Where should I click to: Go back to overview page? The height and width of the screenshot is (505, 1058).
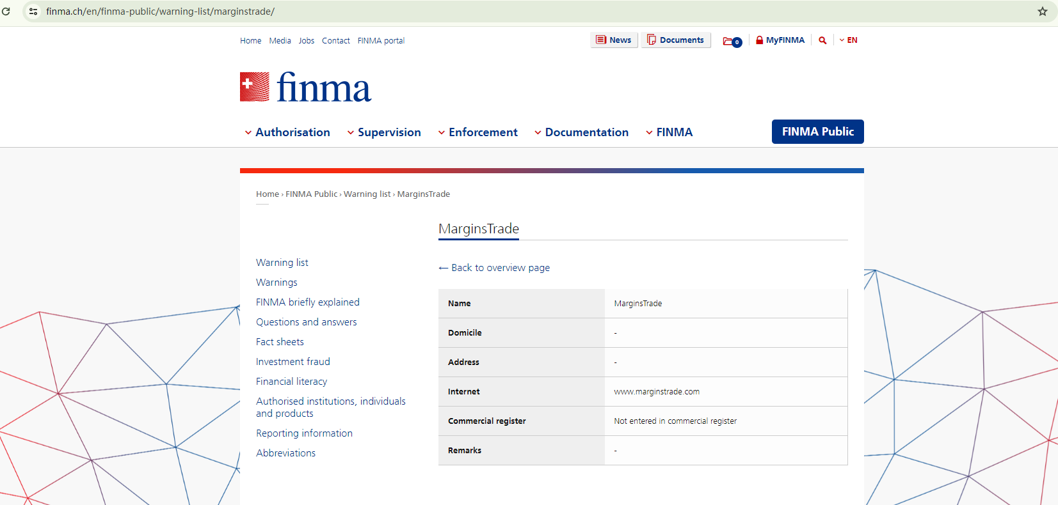coord(494,268)
